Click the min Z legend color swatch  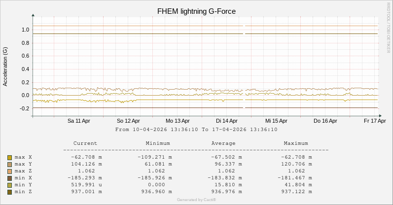click(9, 192)
